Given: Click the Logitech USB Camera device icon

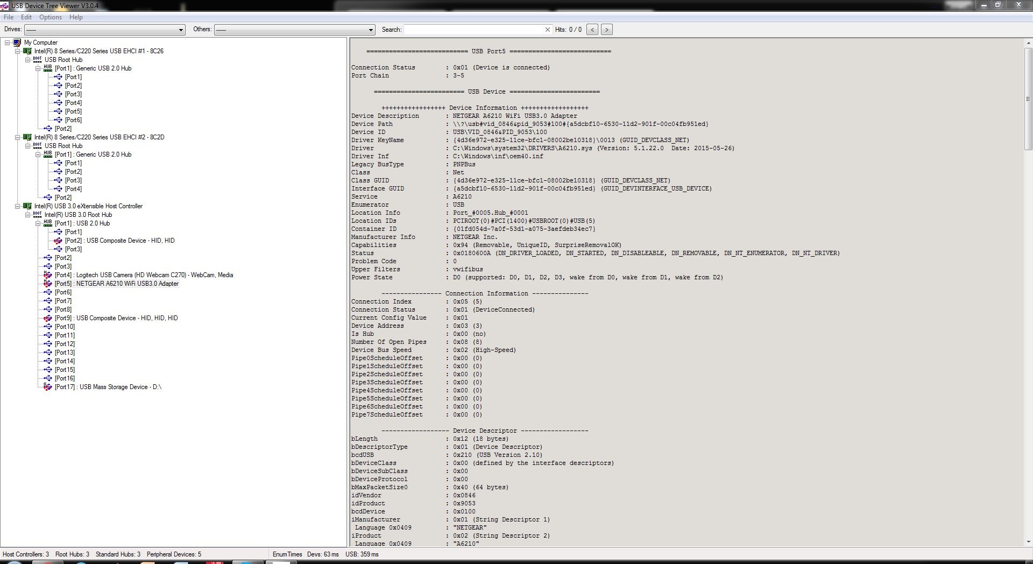Looking at the screenshot, I should tap(48, 275).
